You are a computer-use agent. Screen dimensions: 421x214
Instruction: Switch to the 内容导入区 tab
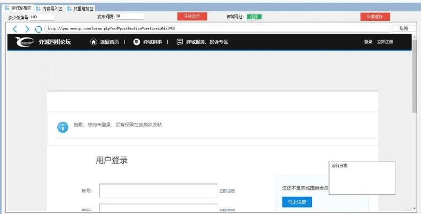click(49, 9)
